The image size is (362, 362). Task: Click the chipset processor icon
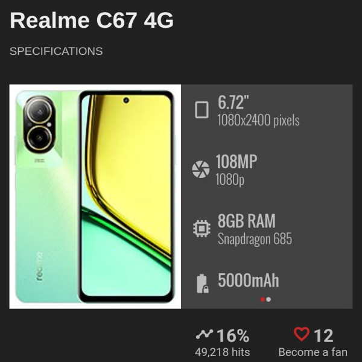[202, 228]
